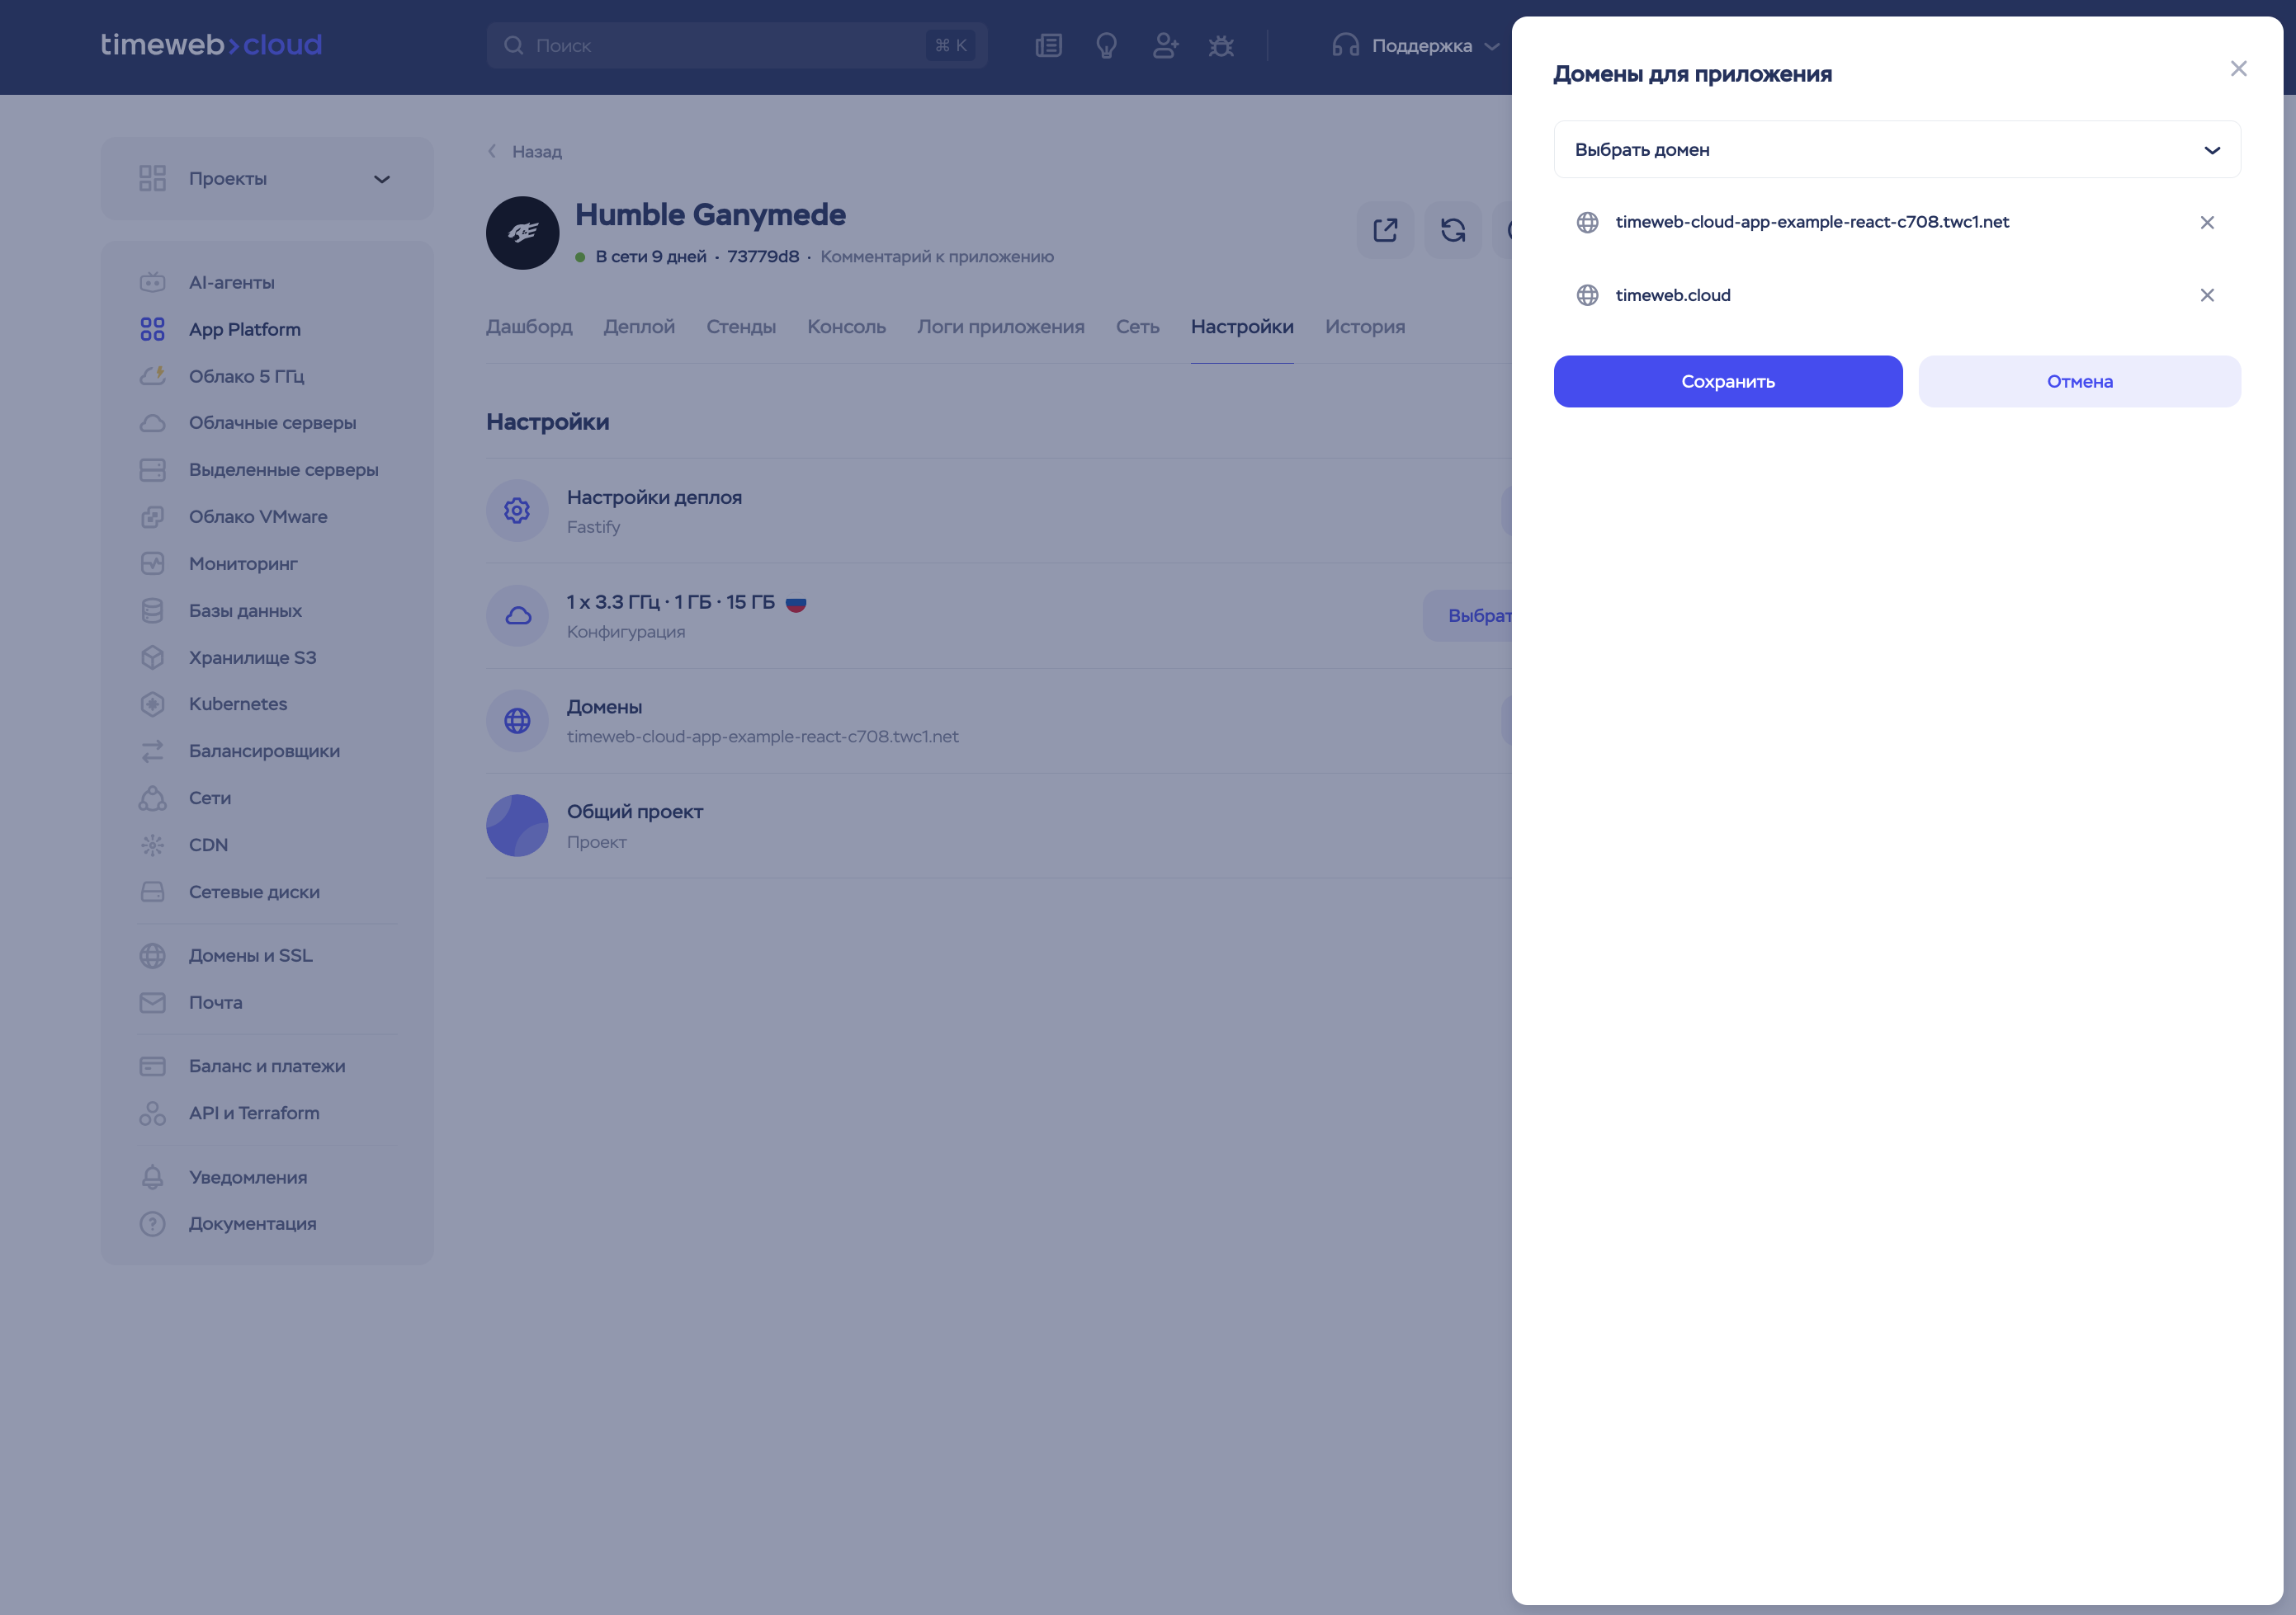The image size is (2296, 1615).
Task: Click the Общий проект avatar
Action: click(517, 826)
